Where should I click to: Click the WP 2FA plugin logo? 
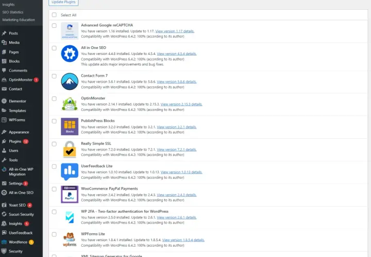click(x=70, y=217)
